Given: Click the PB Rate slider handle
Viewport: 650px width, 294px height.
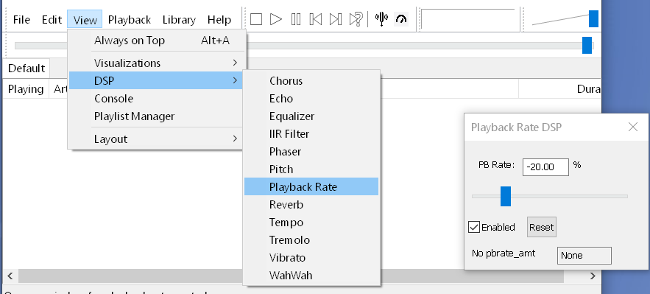Looking at the screenshot, I should click(505, 196).
